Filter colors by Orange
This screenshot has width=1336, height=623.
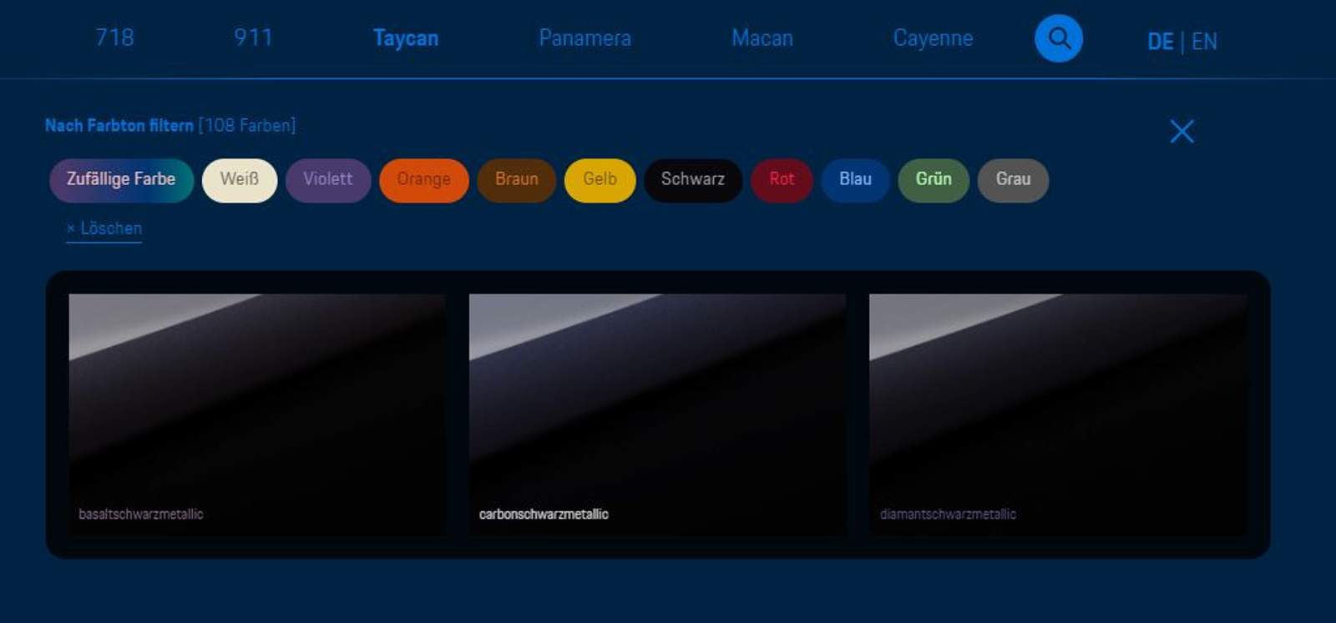click(424, 180)
